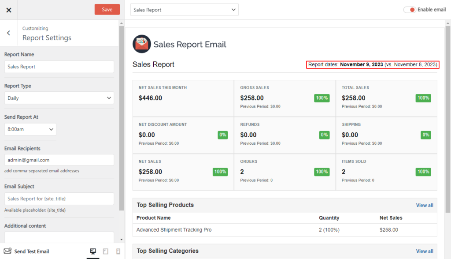
Task: Switch to desktop preview mode
Action: click(x=93, y=251)
